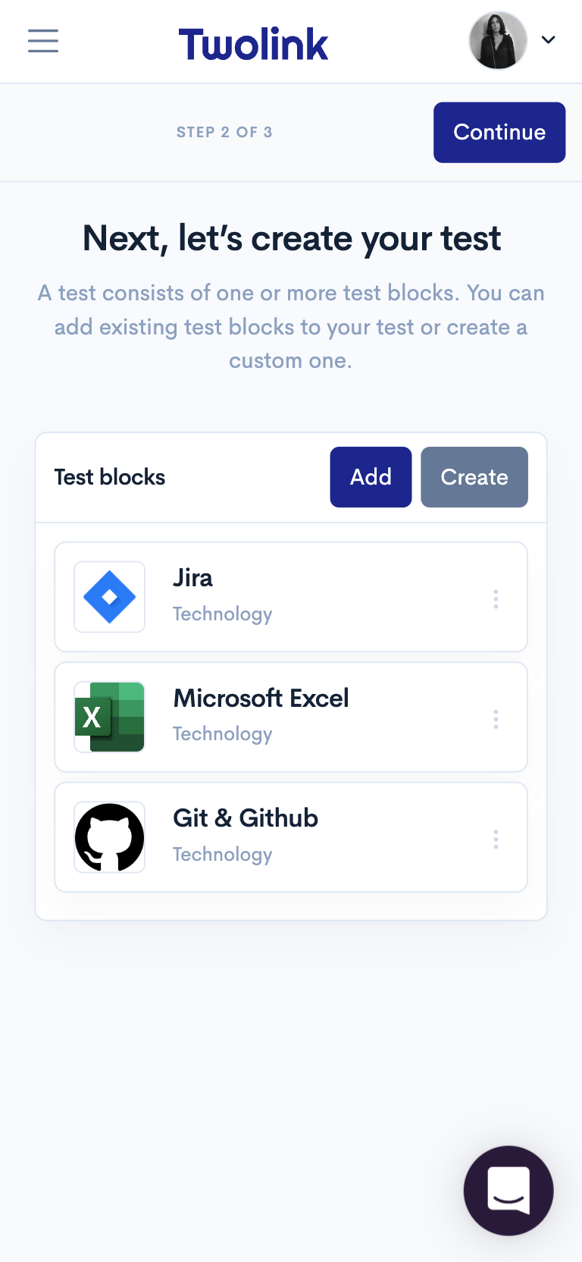Select the Git & Github block title
Image resolution: width=582 pixels, height=1262 pixels.
click(x=246, y=818)
